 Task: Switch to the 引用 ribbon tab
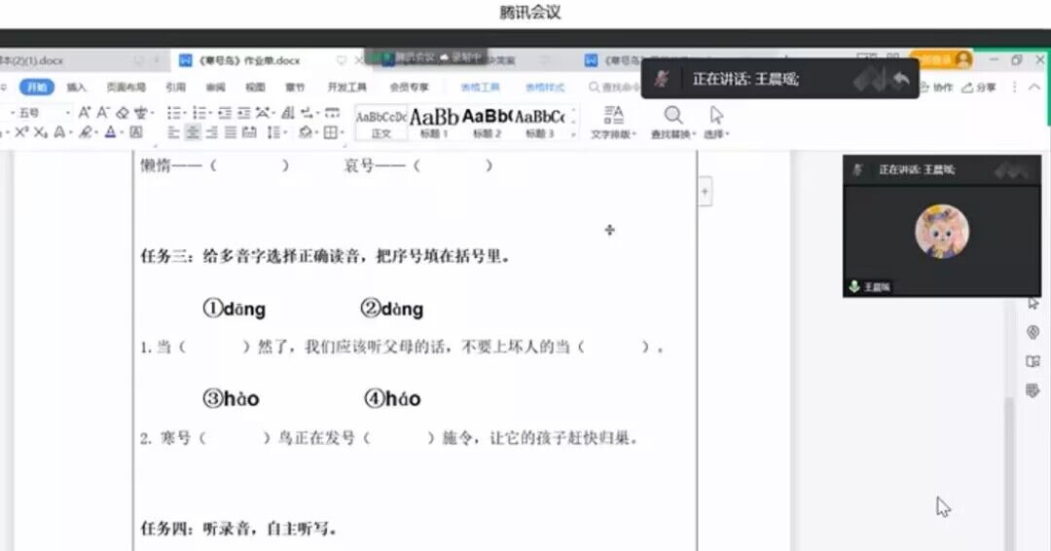click(x=175, y=88)
